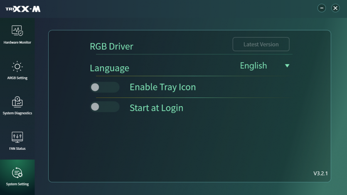Turn on the Start at Login switch
347x195 pixels.
104,107
